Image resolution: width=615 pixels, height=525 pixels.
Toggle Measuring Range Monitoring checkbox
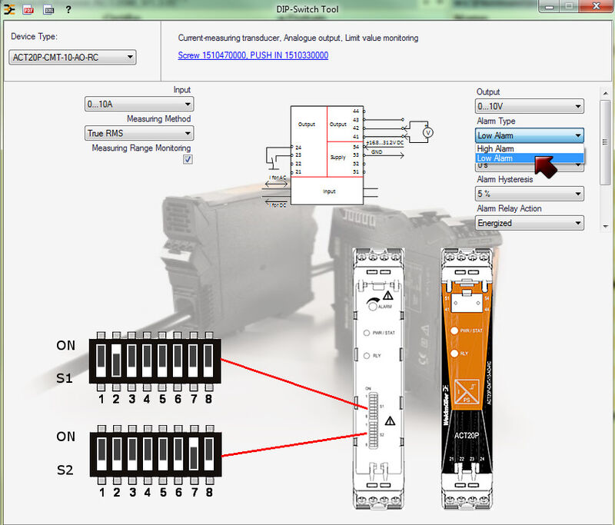187,159
